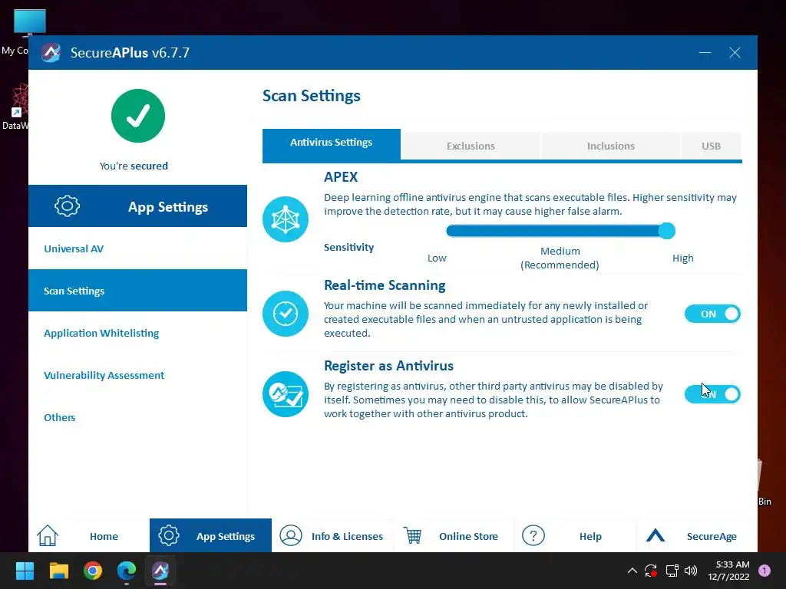Open the Online Store
This screenshot has height=589, width=786.
[454, 535]
